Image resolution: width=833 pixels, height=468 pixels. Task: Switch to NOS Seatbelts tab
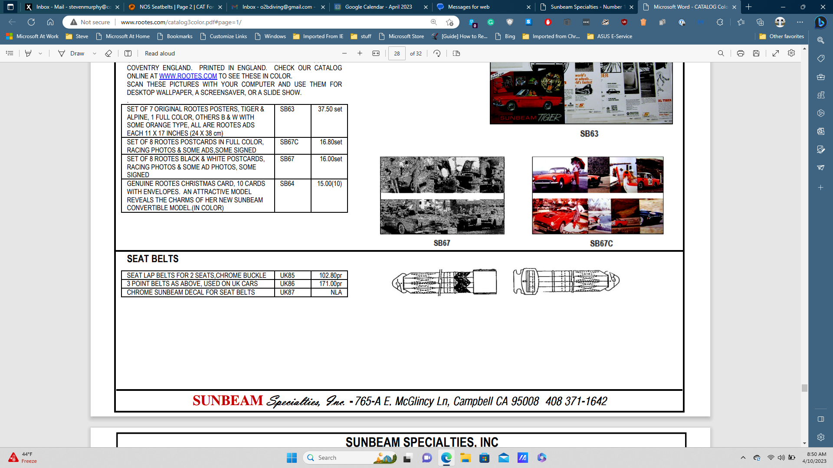pyautogui.click(x=175, y=7)
